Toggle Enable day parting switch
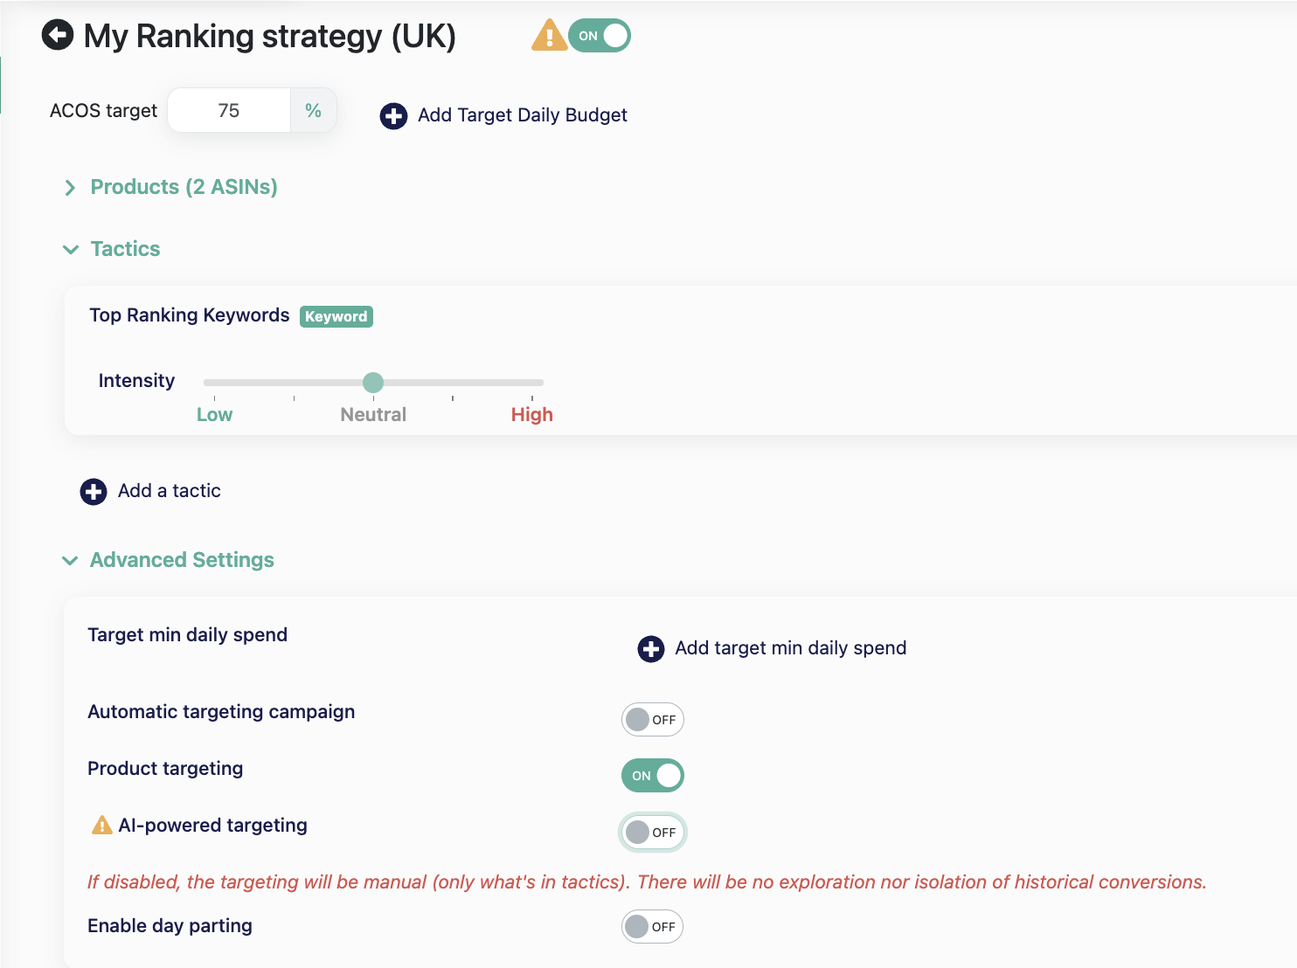The width and height of the screenshot is (1297, 968). pyautogui.click(x=652, y=927)
